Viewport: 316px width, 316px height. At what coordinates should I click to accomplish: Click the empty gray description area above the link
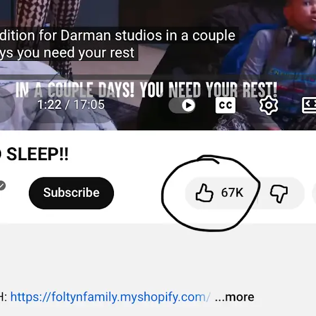click(158, 256)
